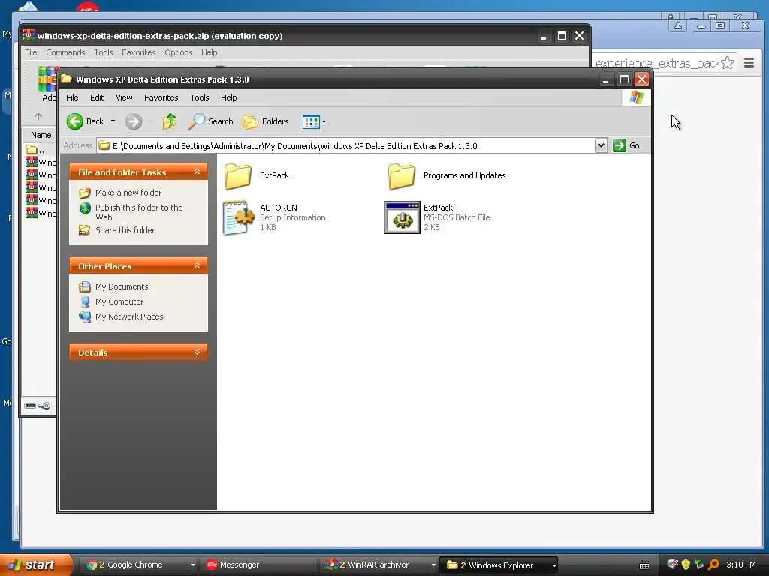
Task: Click the Windows flag logo in Explorer
Action: click(636, 97)
